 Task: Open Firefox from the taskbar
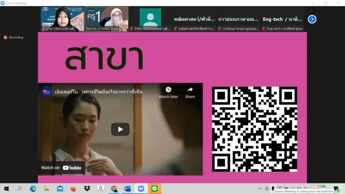(x=74, y=189)
